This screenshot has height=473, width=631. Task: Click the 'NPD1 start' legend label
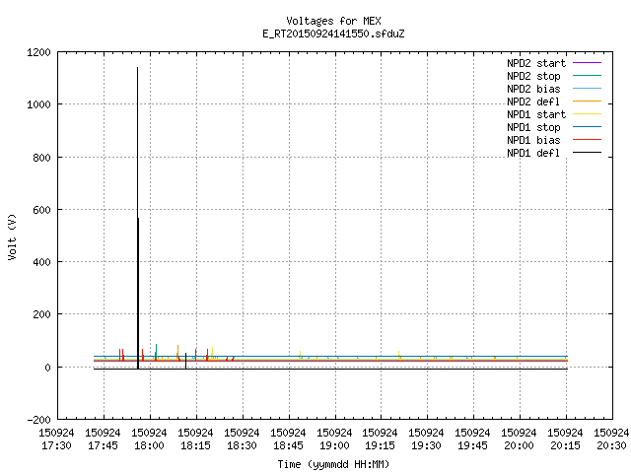coord(536,114)
